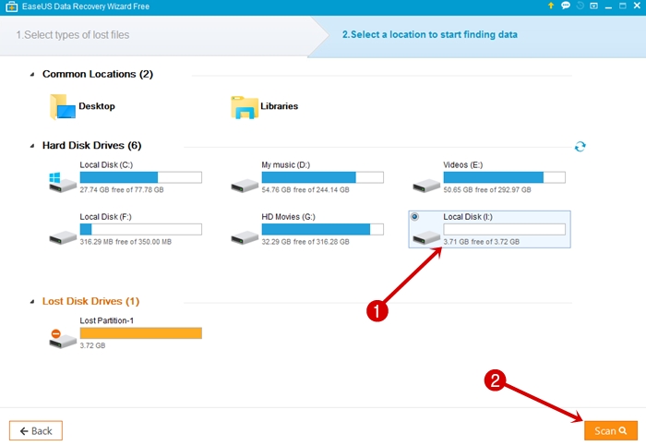Collapse the Common Locations section
This screenshot has height=446, width=646.
(32, 75)
